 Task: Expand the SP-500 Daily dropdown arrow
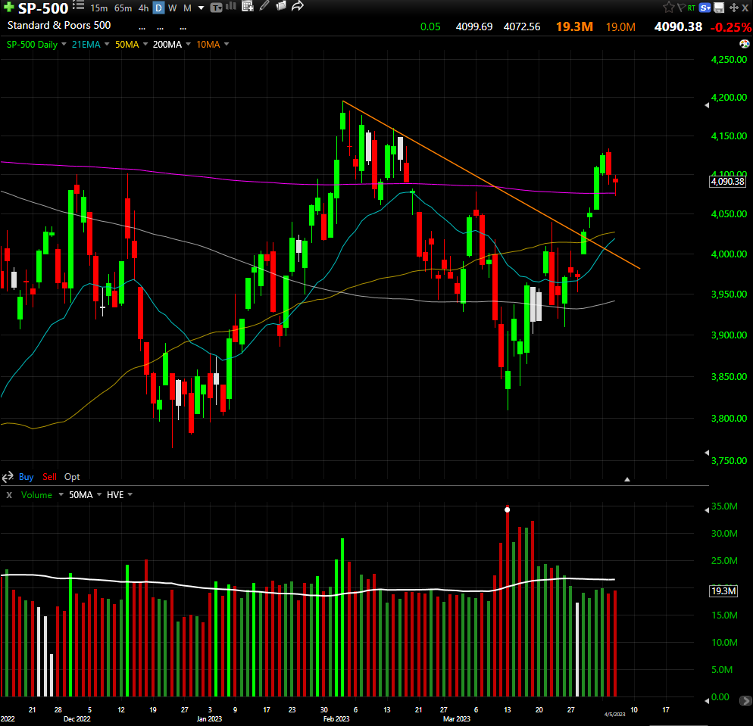click(64, 44)
